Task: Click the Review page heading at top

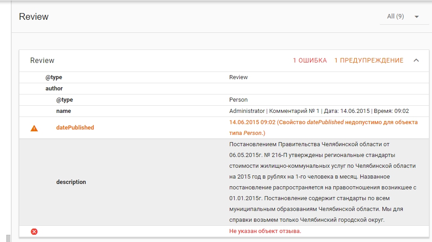Action: coord(34,17)
